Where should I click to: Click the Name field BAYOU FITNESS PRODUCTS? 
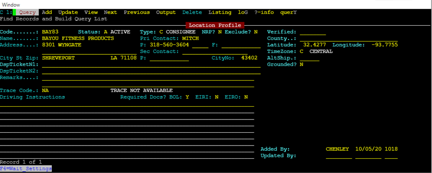(78, 38)
